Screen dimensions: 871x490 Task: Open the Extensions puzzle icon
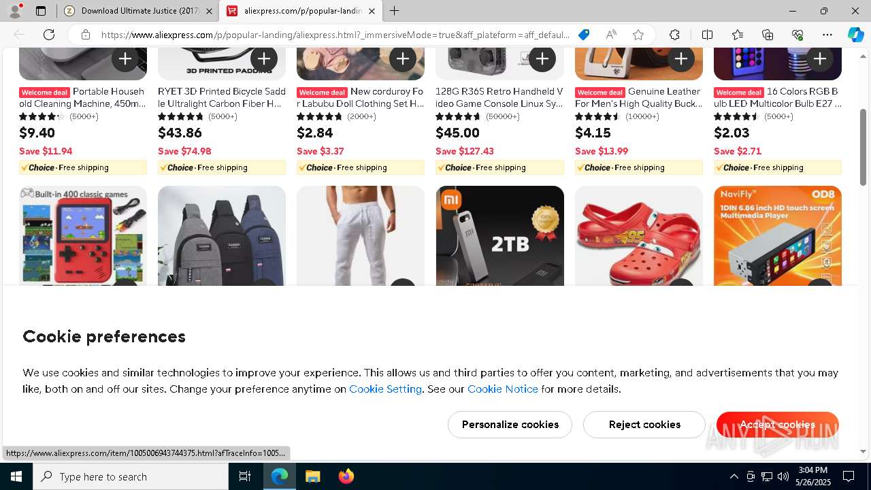coord(674,35)
